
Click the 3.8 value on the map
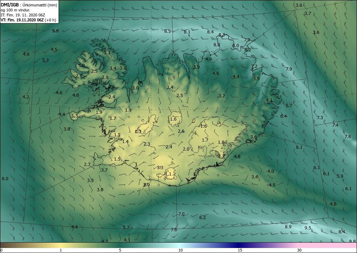pyautogui.click(x=67, y=129)
